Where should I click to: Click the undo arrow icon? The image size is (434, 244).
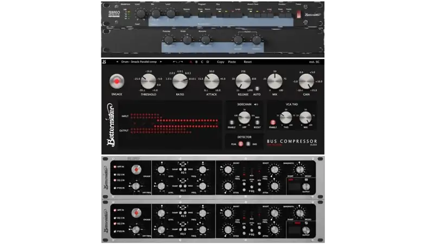coord(175,62)
